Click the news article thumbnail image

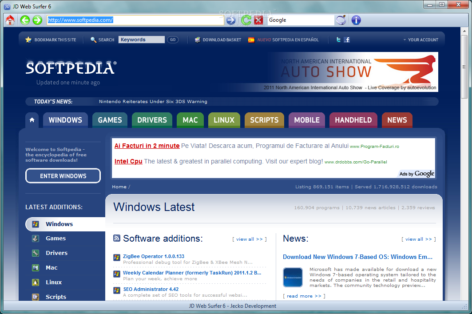pyautogui.click(x=293, y=277)
